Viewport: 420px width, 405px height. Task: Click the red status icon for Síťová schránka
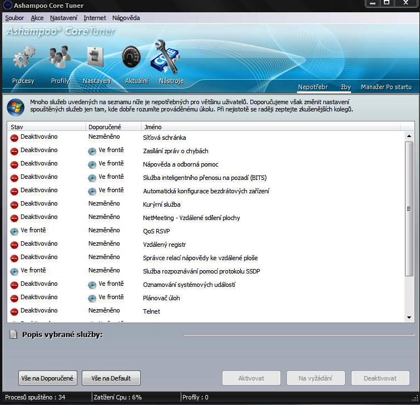(x=14, y=138)
